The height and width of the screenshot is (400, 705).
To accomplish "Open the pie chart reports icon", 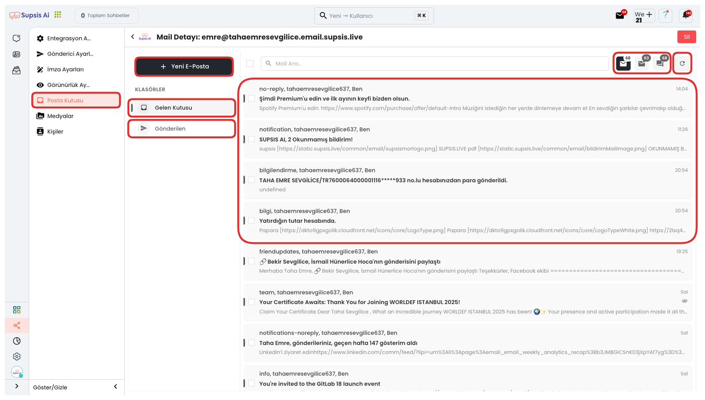I will (x=17, y=341).
